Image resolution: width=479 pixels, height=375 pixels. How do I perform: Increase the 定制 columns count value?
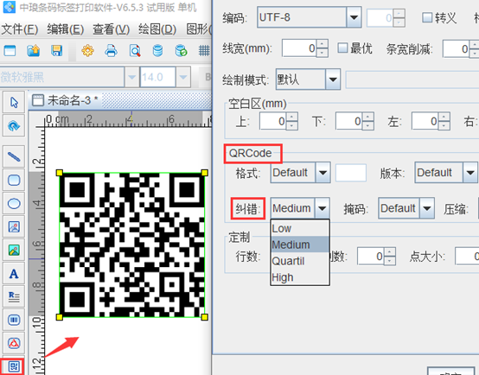(x=389, y=252)
